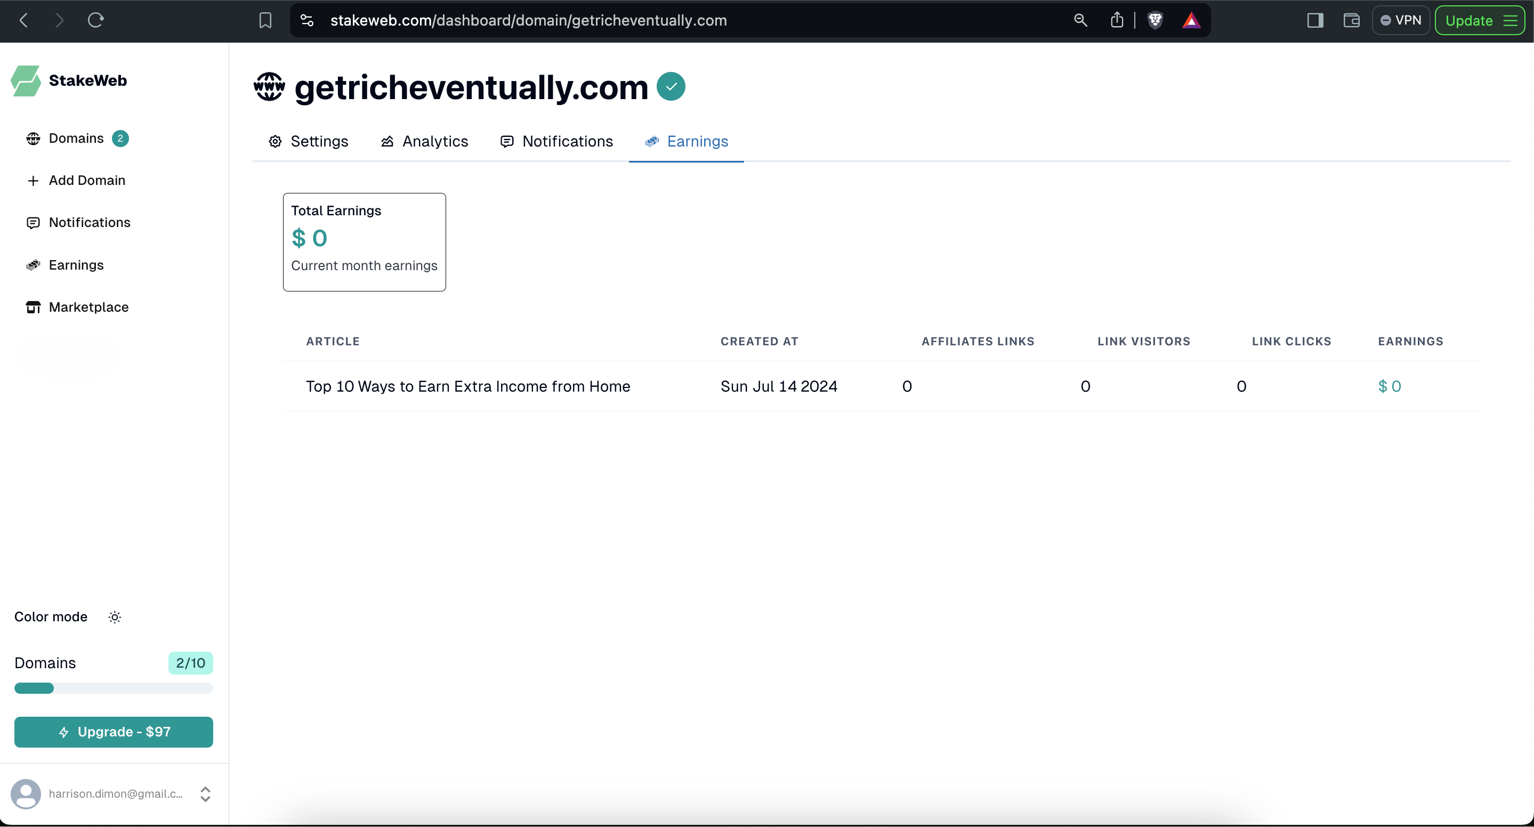
Task: Open the browser sidebar panel icon
Action: click(1315, 20)
